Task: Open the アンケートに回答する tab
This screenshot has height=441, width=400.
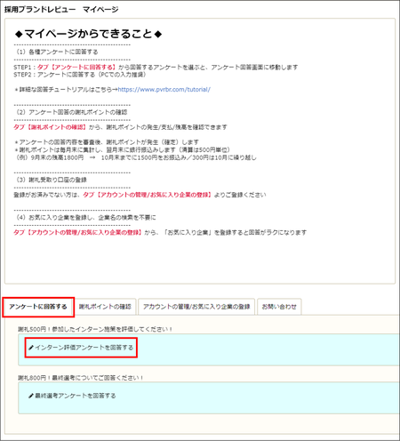Action: [38, 307]
